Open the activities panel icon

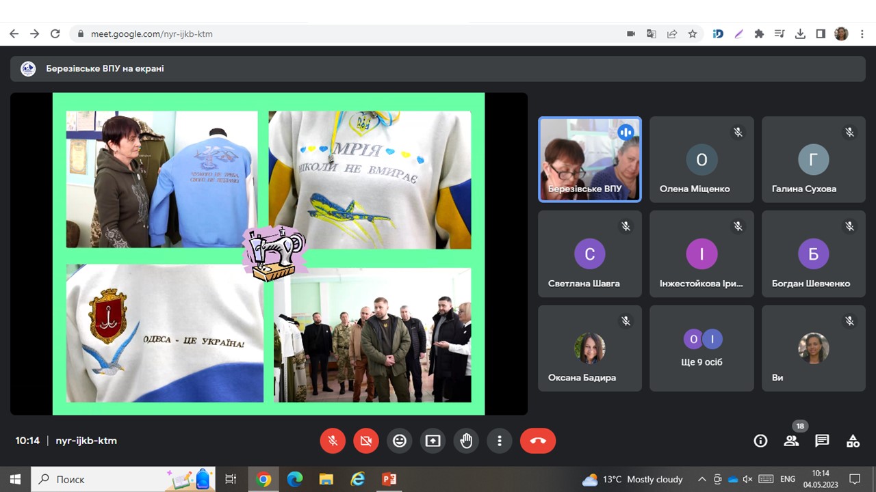pos(853,441)
